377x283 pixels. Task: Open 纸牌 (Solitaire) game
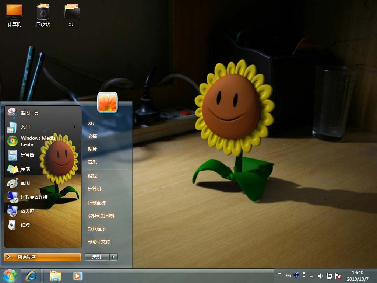click(25, 225)
